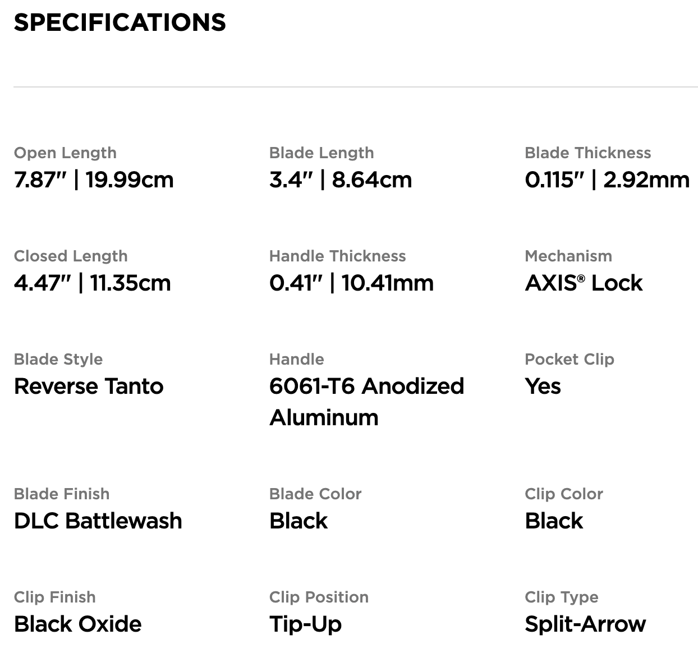The width and height of the screenshot is (698, 653).
Task: Click the 6061-T6 Anodized Aluminum handle text
Action: (x=367, y=402)
